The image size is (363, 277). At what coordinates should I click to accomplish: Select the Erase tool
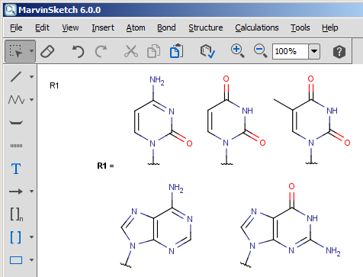click(x=47, y=51)
